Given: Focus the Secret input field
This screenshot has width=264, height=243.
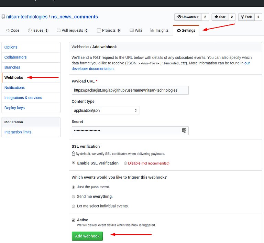Looking at the screenshot, I should pyautogui.click(x=130, y=131).
